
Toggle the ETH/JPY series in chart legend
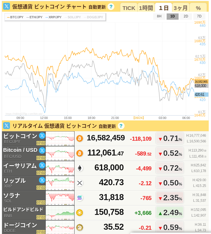coord(34,17)
